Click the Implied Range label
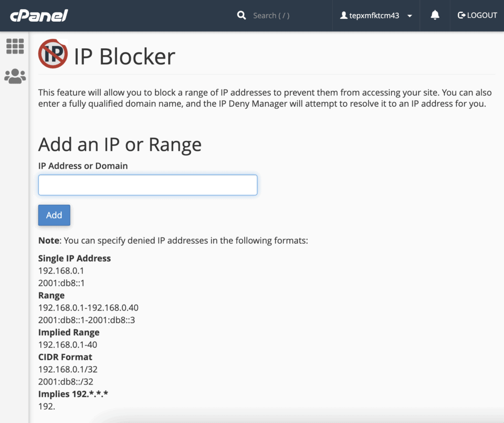 69,332
